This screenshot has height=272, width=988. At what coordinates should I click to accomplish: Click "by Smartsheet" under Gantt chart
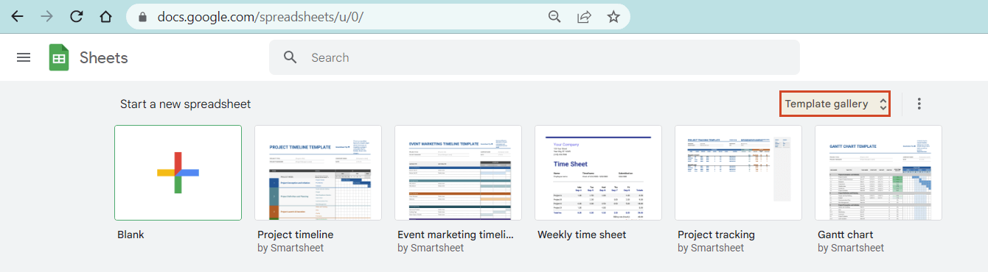click(851, 248)
